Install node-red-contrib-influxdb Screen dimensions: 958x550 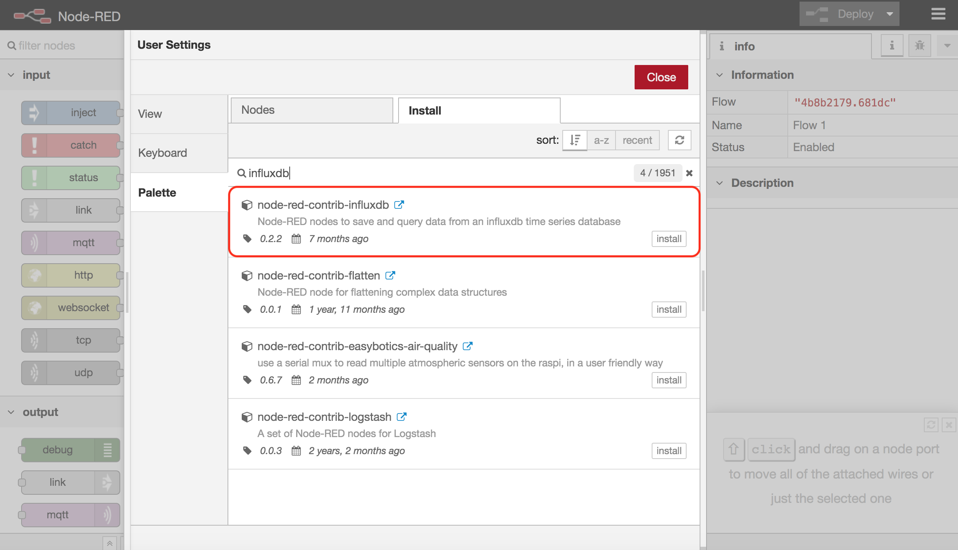(x=669, y=239)
